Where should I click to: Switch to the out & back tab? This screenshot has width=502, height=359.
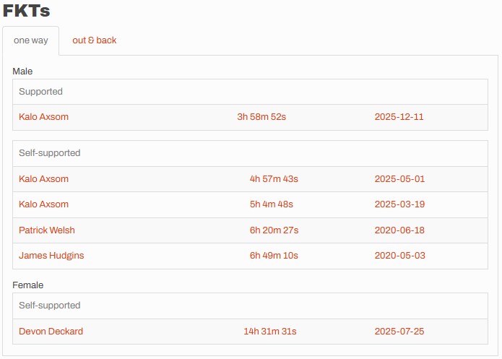(94, 40)
